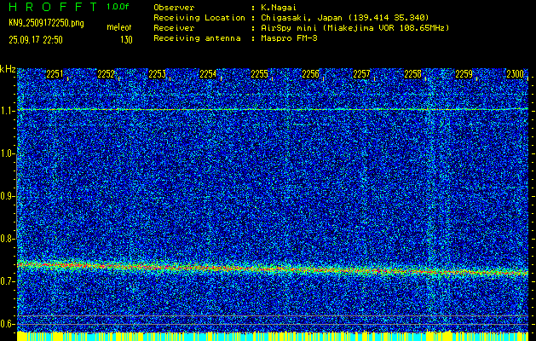Click the meteor label
The height and width of the screenshot is (341, 536).
pyautogui.click(x=119, y=27)
